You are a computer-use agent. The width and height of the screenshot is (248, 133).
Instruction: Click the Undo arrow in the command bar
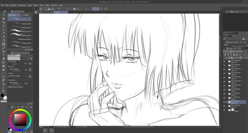click(59, 9)
